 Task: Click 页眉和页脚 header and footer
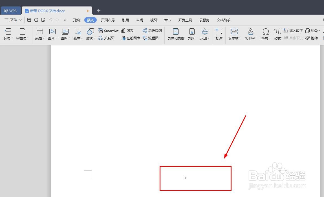click(176, 34)
